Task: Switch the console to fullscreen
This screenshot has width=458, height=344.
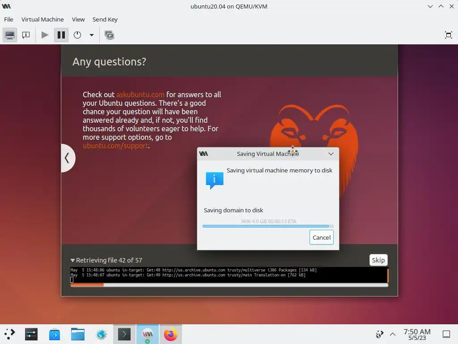Action: click(x=448, y=35)
